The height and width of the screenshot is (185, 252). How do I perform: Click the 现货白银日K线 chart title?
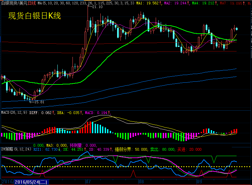click(35, 15)
